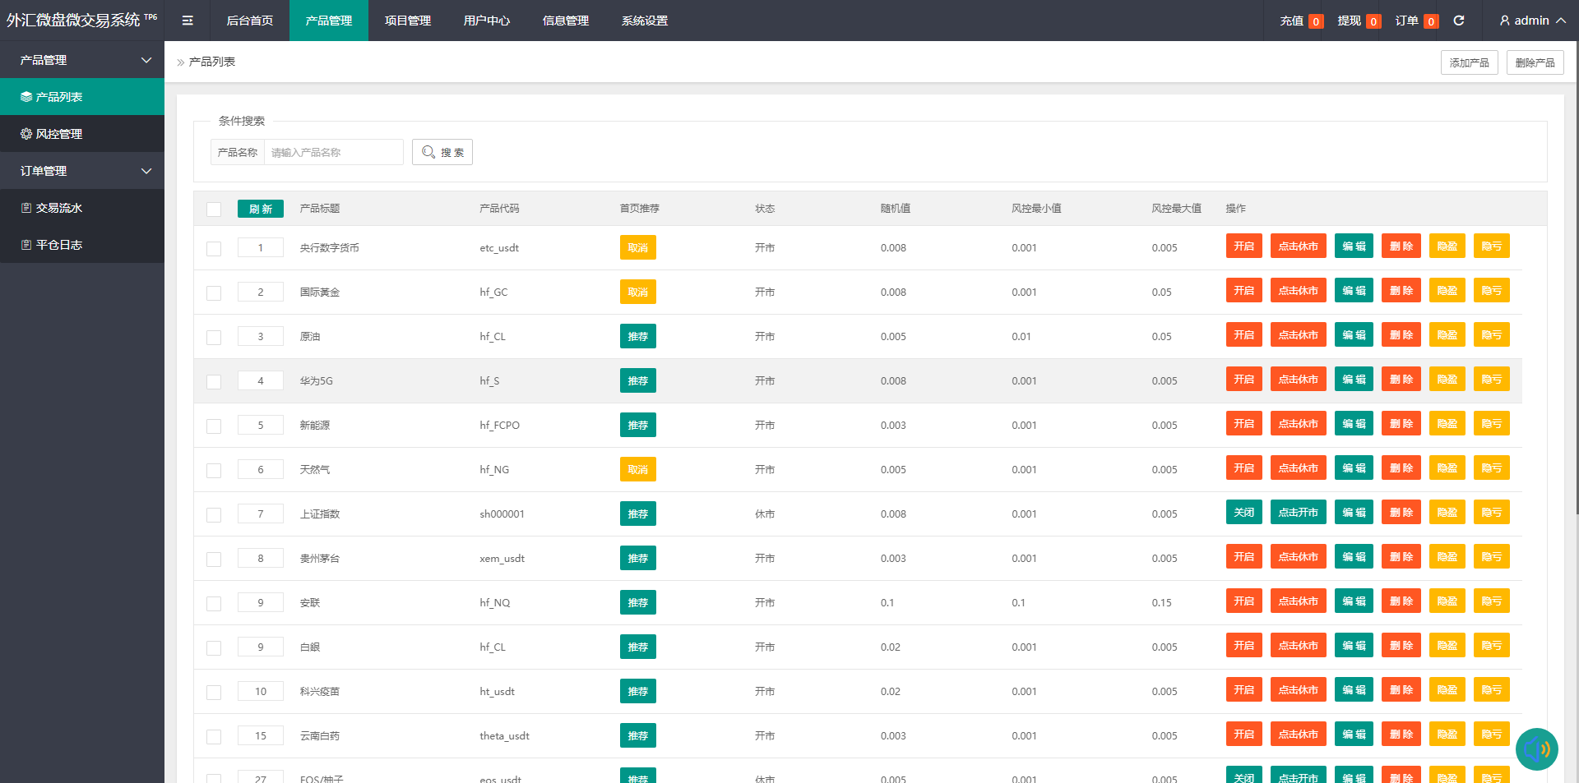Click the 添加产品 button
The height and width of the screenshot is (783, 1579).
coord(1469,62)
